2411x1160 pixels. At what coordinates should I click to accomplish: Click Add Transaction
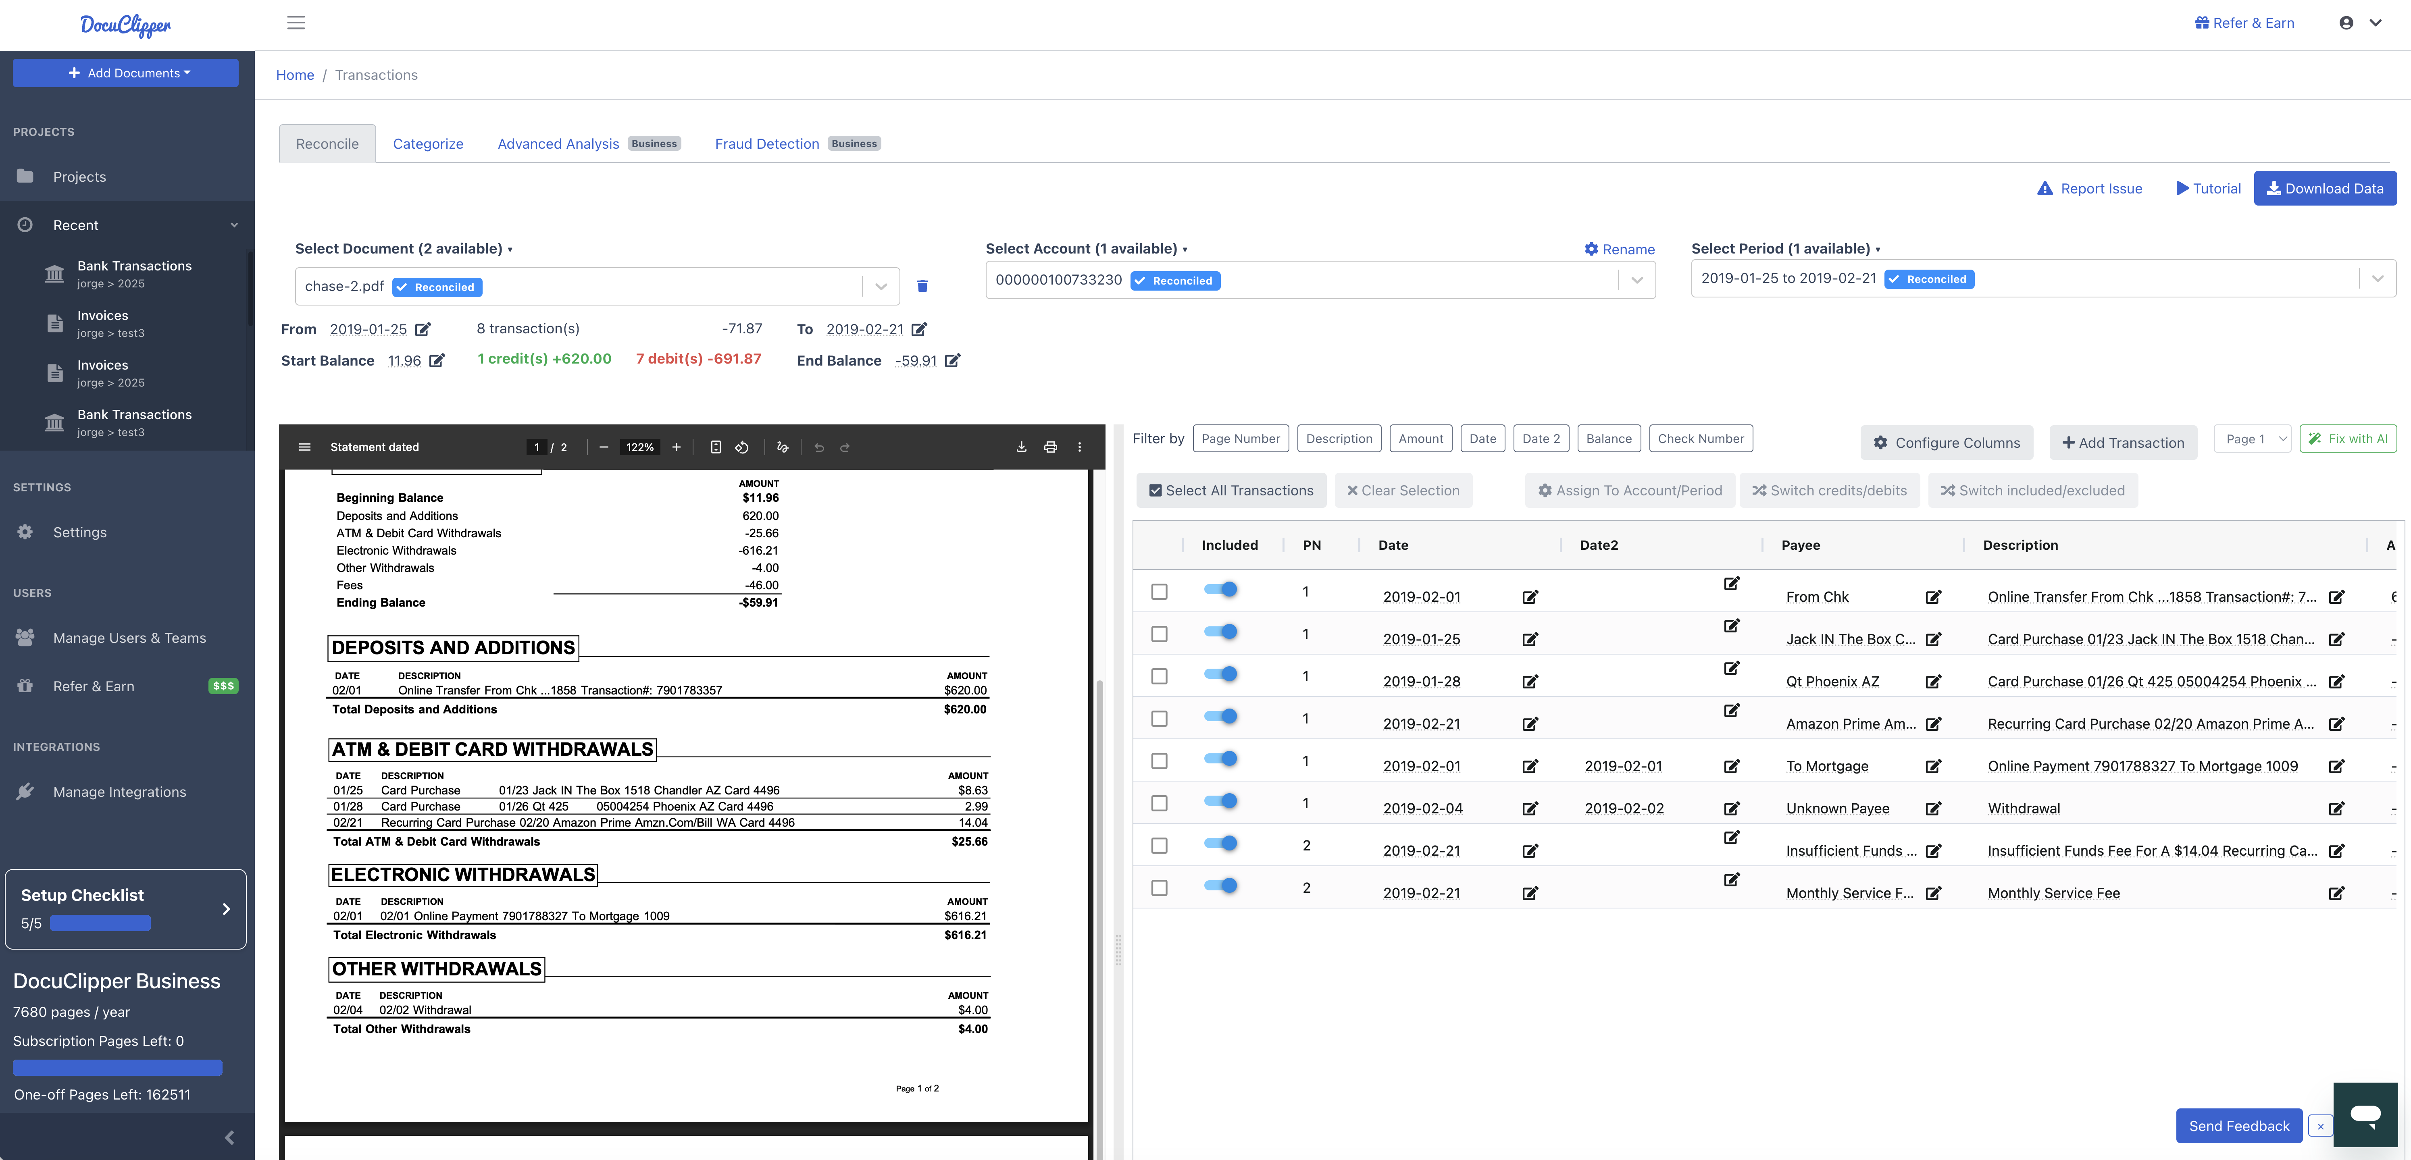[2123, 443]
